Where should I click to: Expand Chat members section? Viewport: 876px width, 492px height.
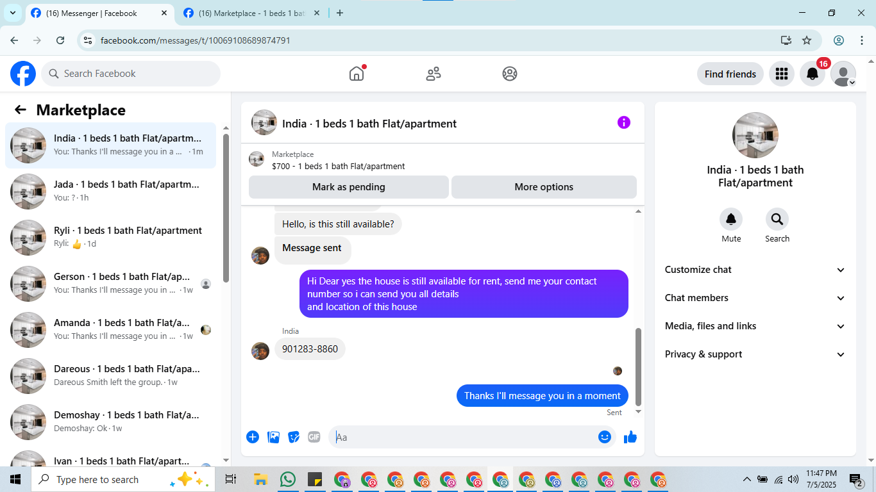coord(755,298)
